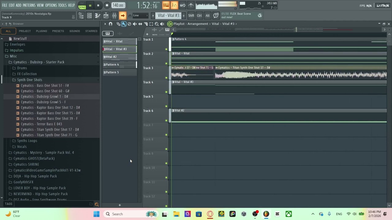Open the HELP menu
392x220 pixels.
coord(71,5)
